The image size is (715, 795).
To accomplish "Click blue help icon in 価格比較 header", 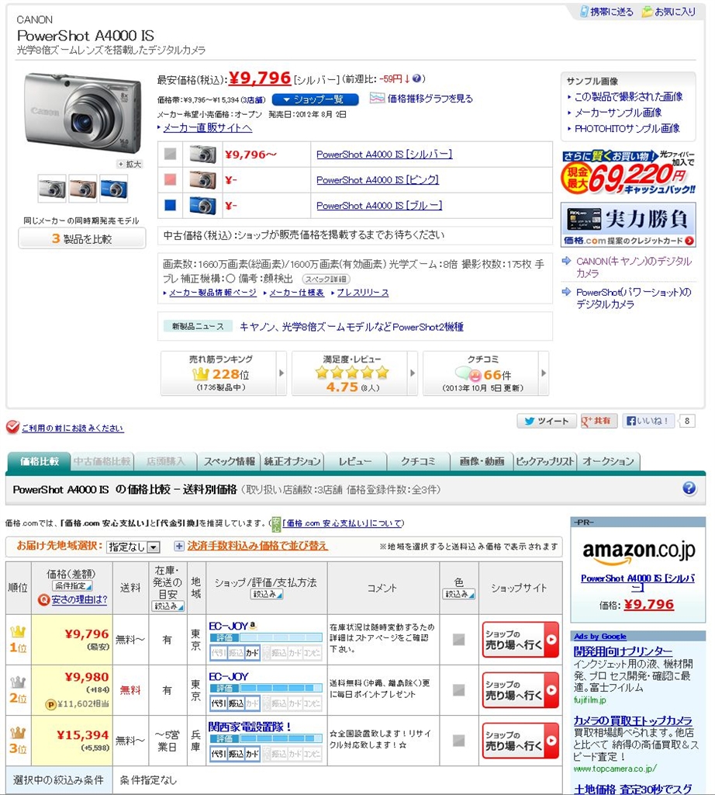I will tap(689, 488).
